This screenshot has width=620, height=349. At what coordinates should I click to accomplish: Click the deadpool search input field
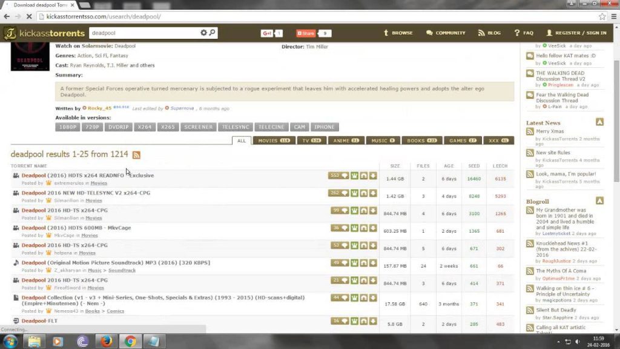click(144, 33)
